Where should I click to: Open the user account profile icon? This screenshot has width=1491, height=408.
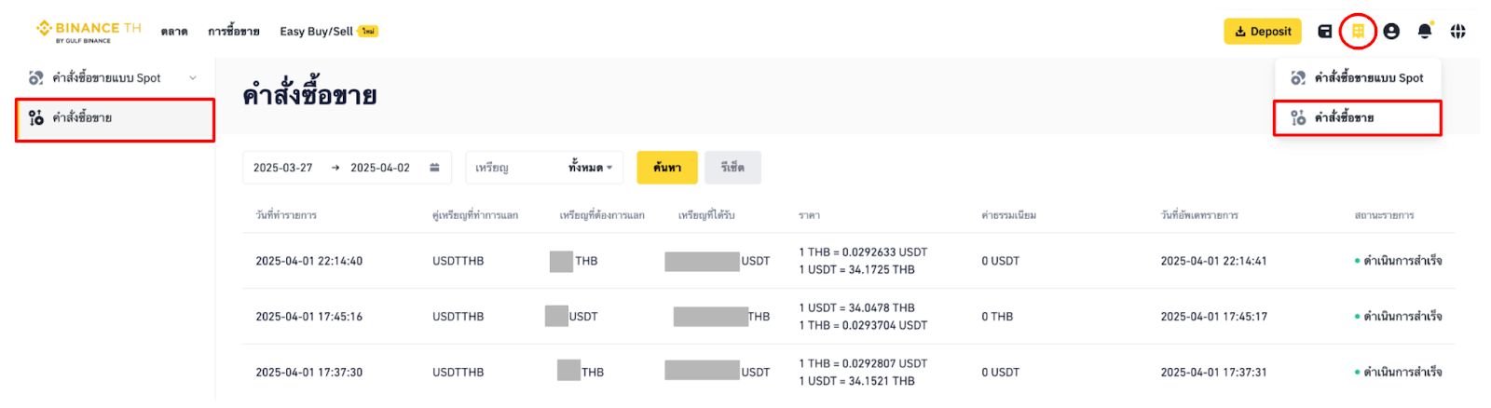[1391, 32]
